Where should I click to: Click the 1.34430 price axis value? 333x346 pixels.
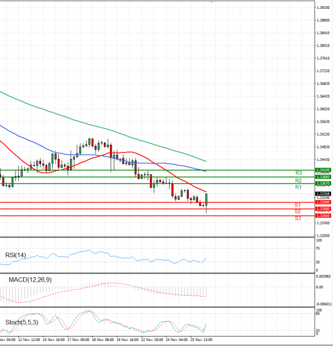(x=323, y=160)
